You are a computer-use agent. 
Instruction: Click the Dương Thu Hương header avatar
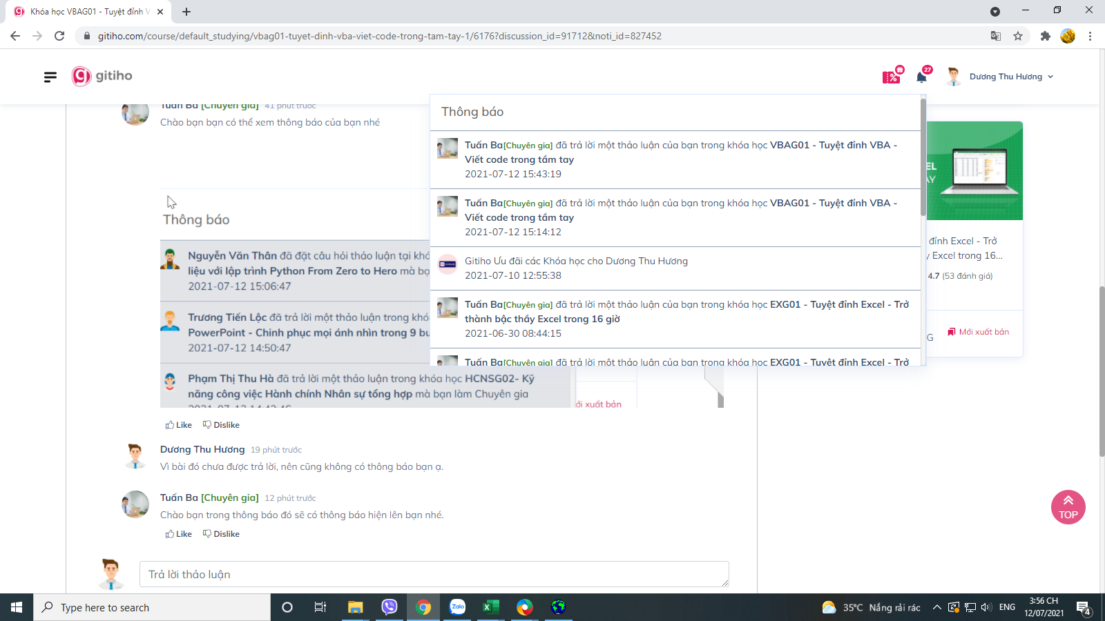(954, 77)
